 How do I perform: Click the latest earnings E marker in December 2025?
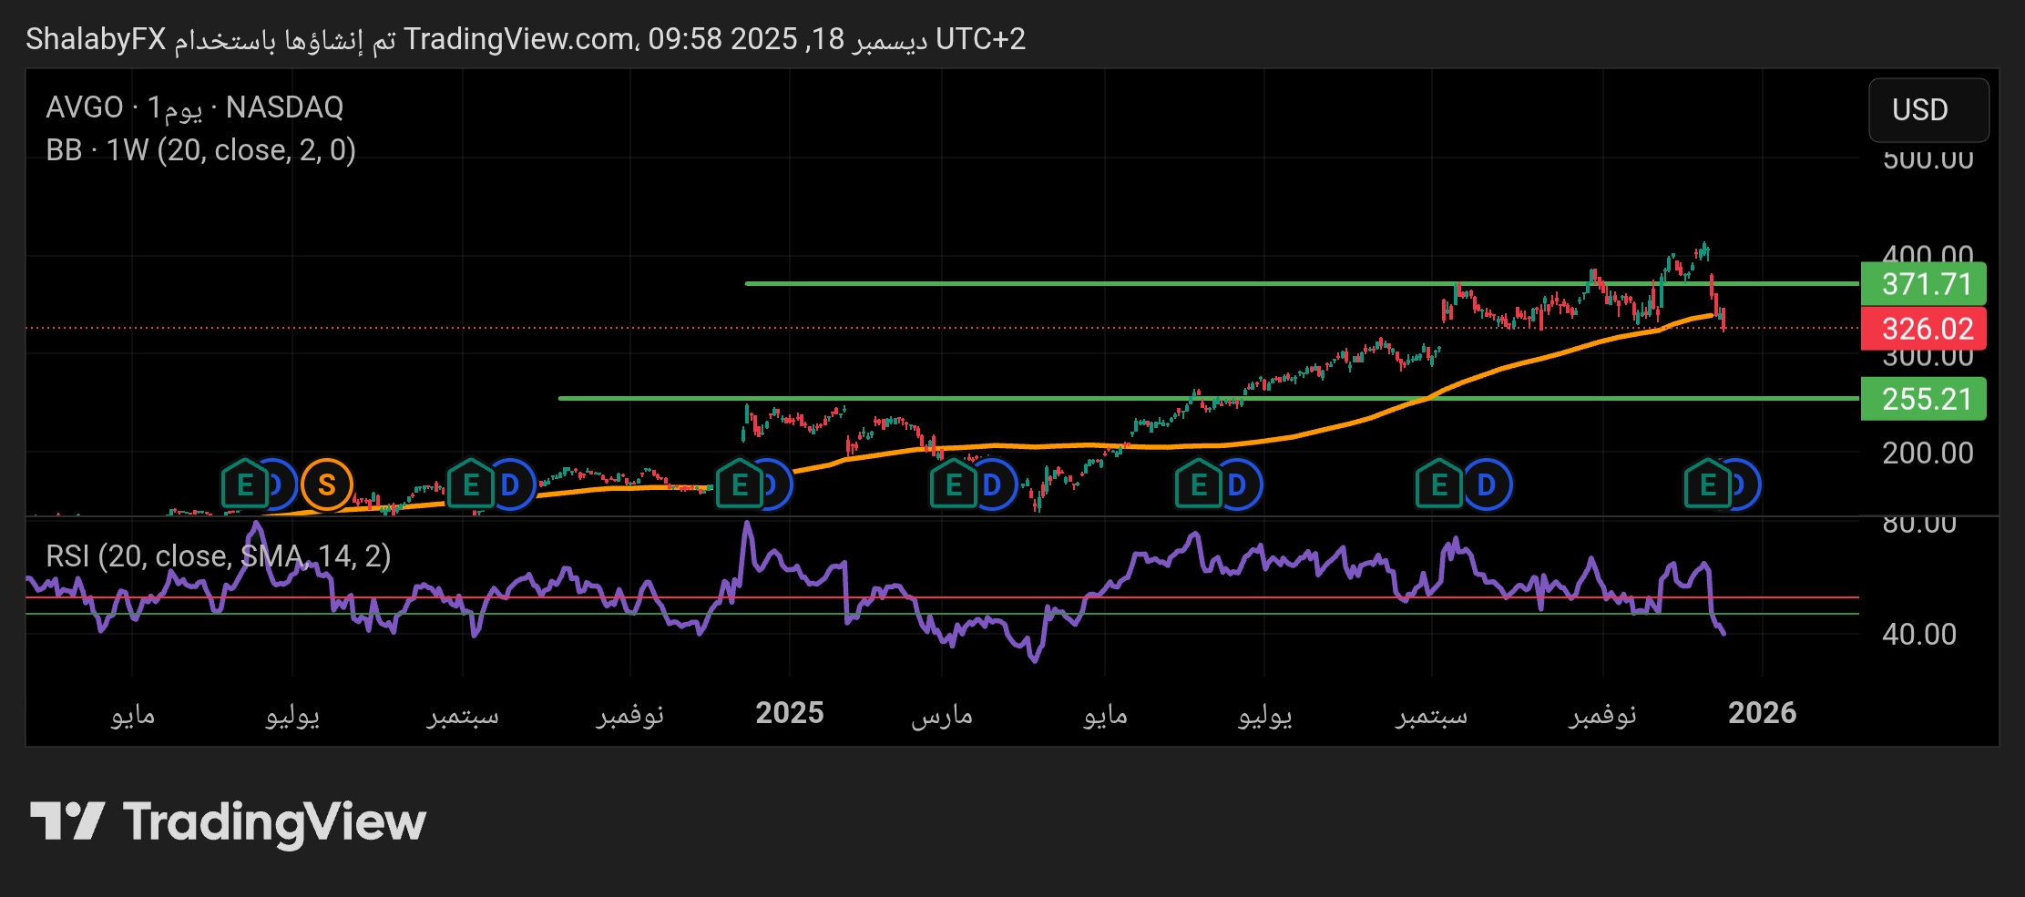(x=1707, y=484)
